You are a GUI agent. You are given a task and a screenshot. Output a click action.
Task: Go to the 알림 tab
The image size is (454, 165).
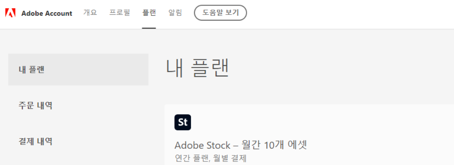(x=175, y=13)
